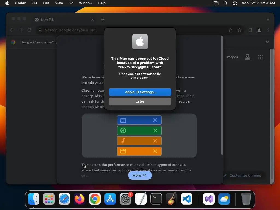Image resolution: width=280 pixels, height=210 pixels.
Task: Launch Safari from the Dock
Action: point(64,199)
